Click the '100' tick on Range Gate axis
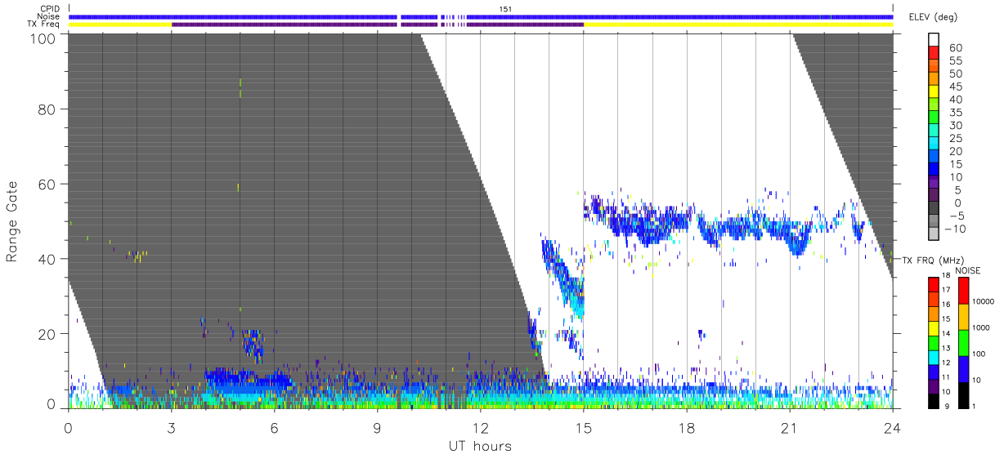Screen dimensions: 1004x463 pos(43,38)
